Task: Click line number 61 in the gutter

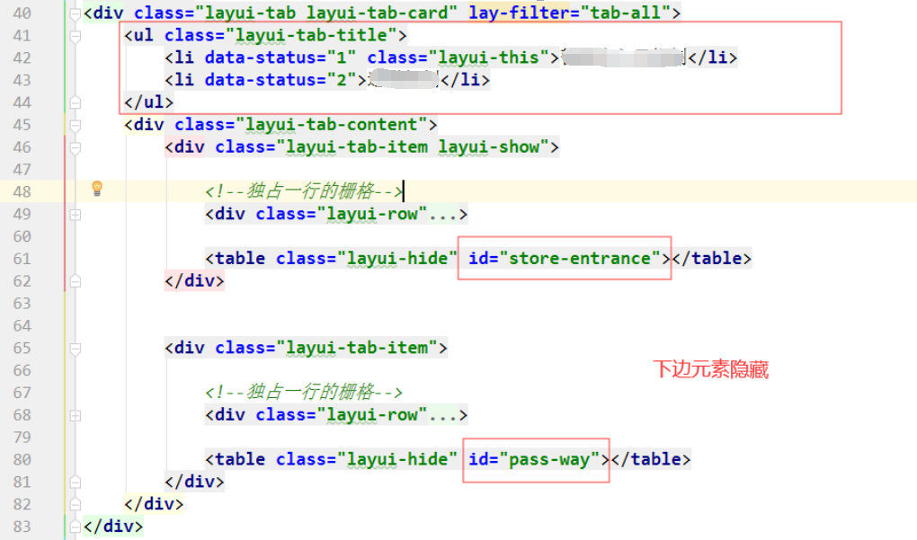Action: click(x=22, y=260)
